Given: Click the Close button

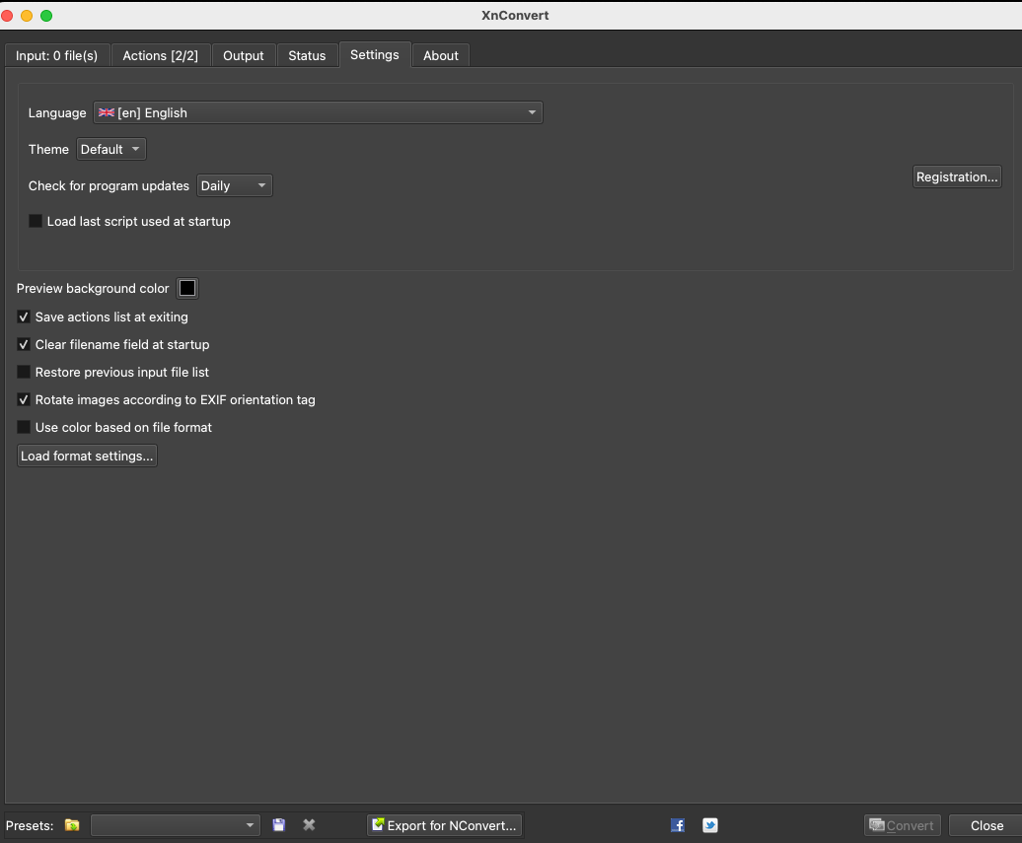Looking at the screenshot, I should (x=986, y=825).
